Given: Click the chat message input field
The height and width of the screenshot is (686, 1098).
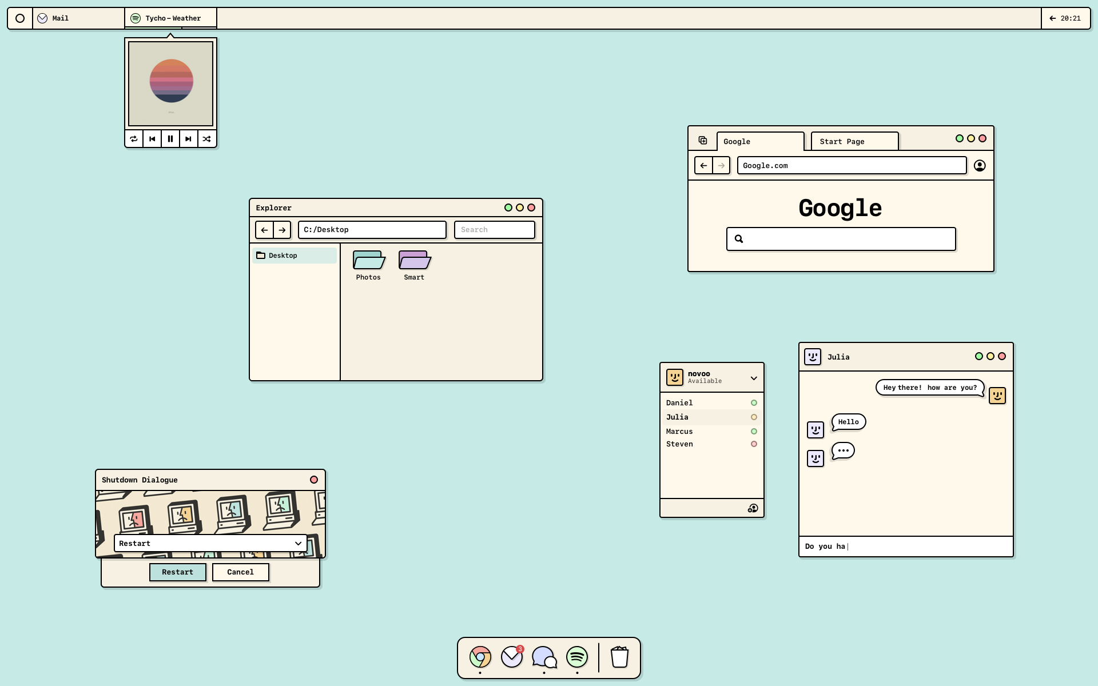Looking at the screenshot, I should tap(906, 547).
